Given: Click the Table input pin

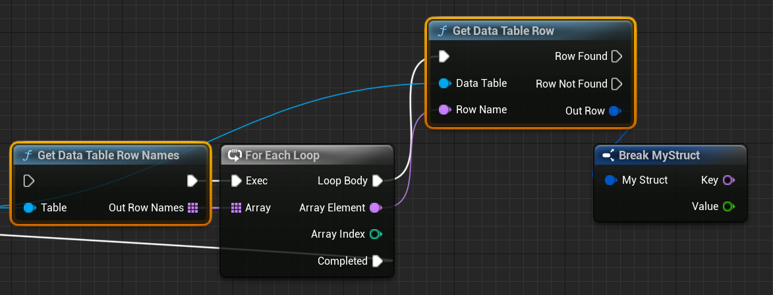Looking at the screenshot, I should click(29, 207).
